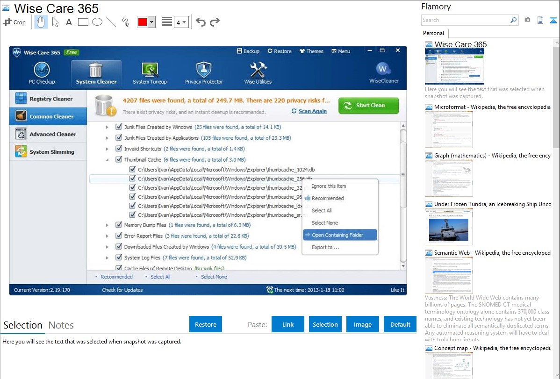The height and width of the screenshot is (379, 560).
Task: Select the freehand scribble tool
Action: point(125,22)
